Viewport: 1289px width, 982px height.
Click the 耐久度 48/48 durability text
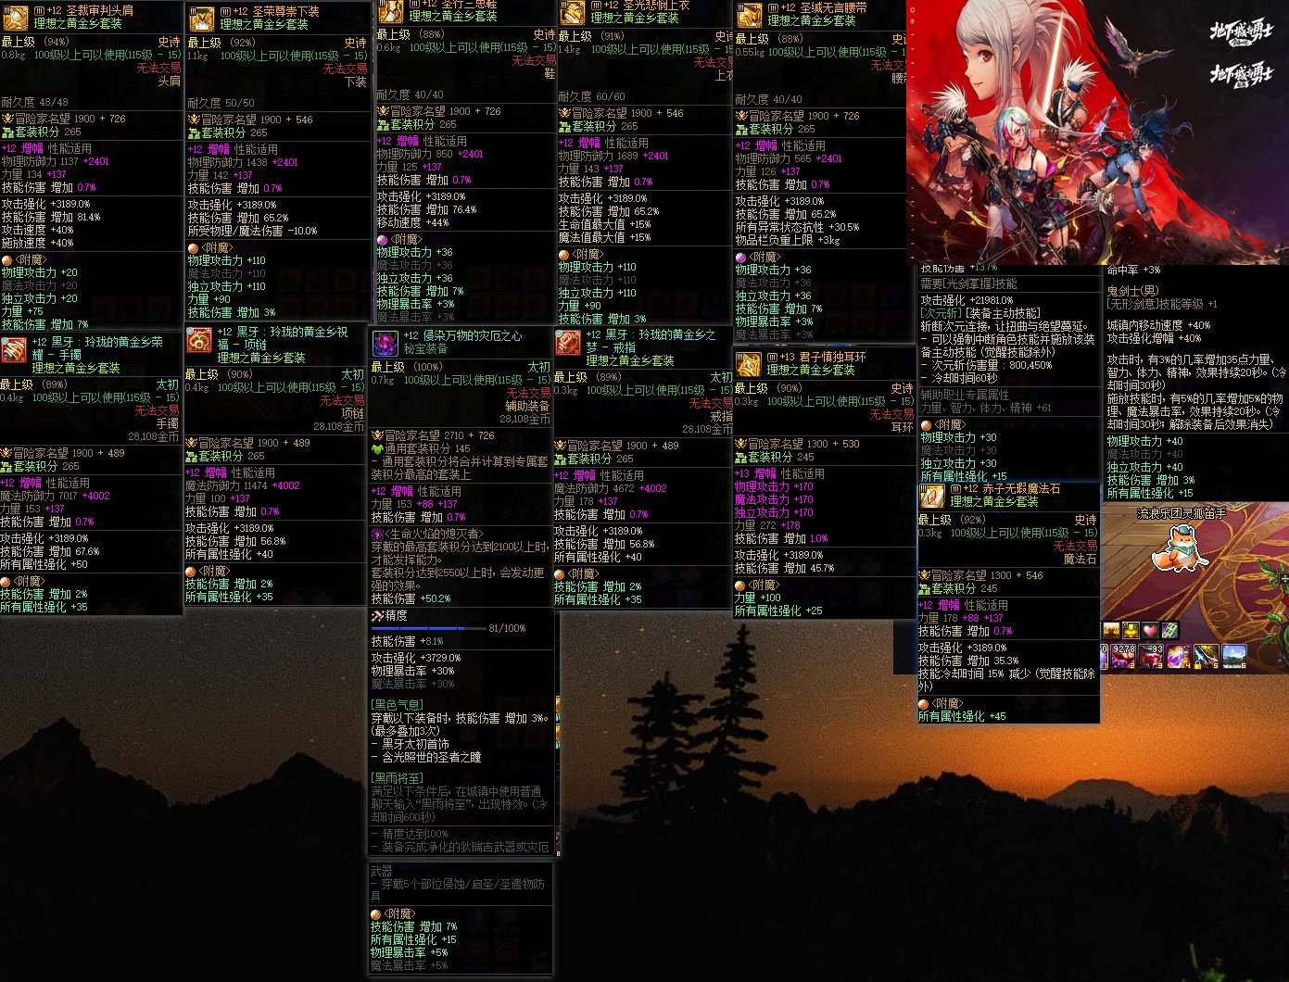click(x=34, y=102)
